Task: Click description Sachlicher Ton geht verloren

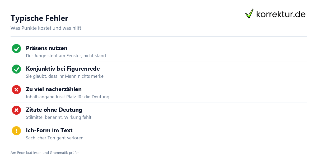Action: pos(55,138)
